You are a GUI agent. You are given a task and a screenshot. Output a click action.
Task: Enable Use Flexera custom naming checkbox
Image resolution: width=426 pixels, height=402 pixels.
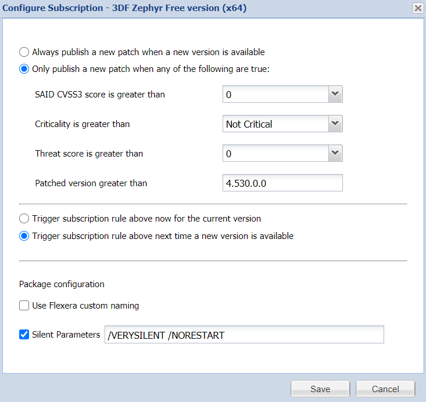pyautogui.click(x=24, y=306)
